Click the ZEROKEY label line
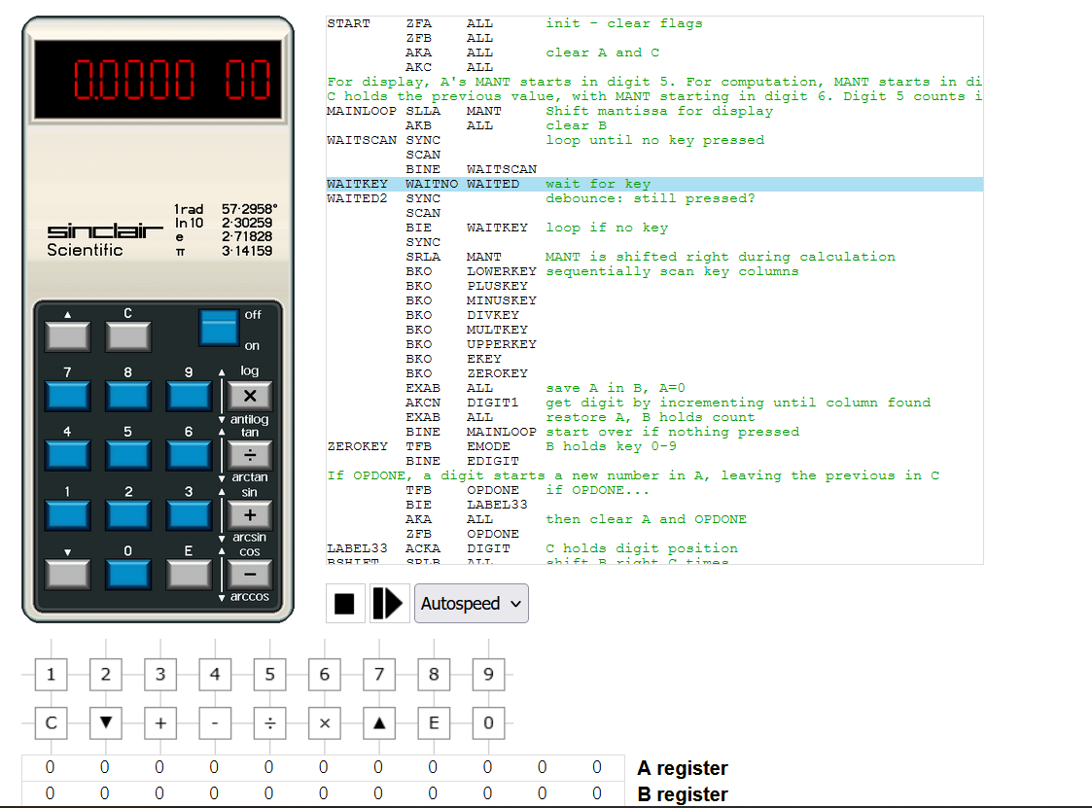This screenshot has width=1092, height=808. point(654,445)
